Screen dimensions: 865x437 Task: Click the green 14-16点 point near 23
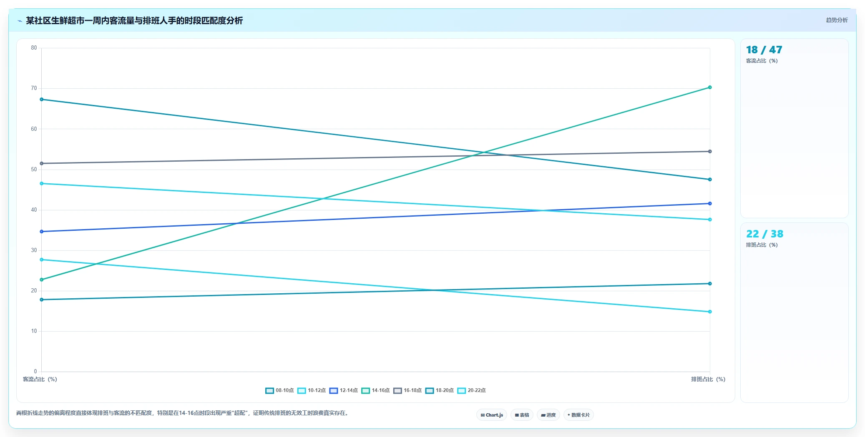tap(41, 280)
